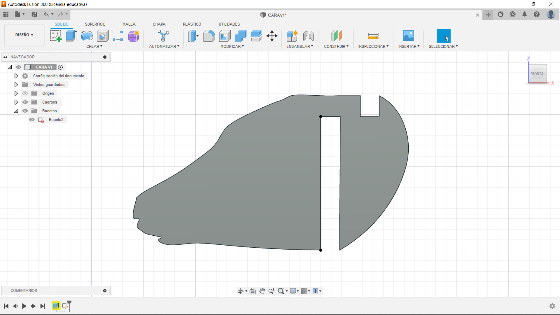The height and width of the screenshot is (315, 560).
Task: Hide the Cuerpos folder
Action: [25, 102]
